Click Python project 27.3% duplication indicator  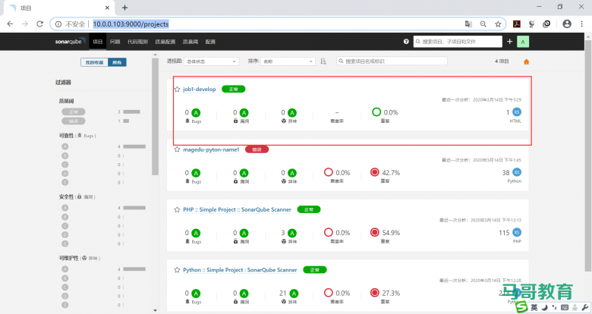click(374, 293)
